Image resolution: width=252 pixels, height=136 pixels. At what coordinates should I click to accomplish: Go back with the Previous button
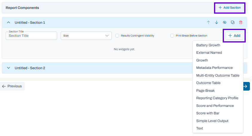pyautogui.click(x=12, y=86)
